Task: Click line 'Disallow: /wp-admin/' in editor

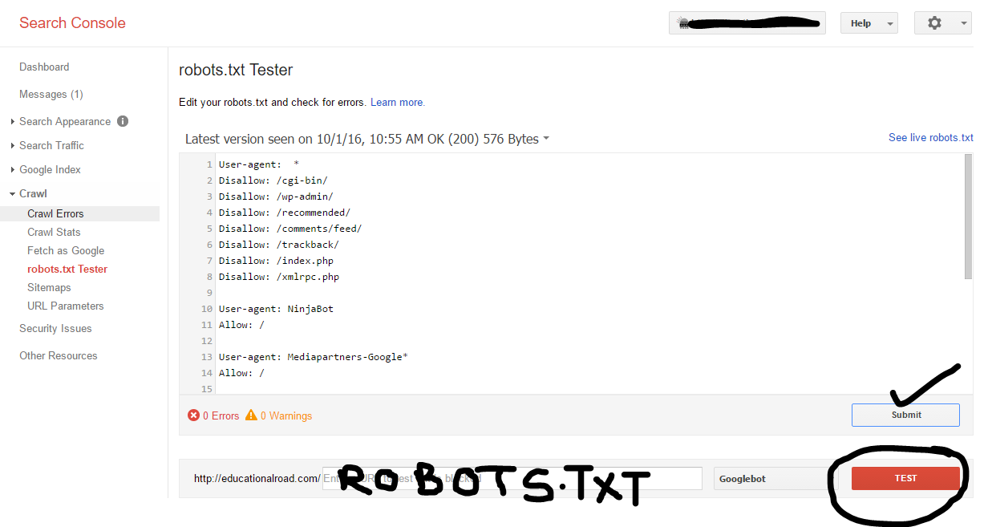Action: [x=275, y=197]
